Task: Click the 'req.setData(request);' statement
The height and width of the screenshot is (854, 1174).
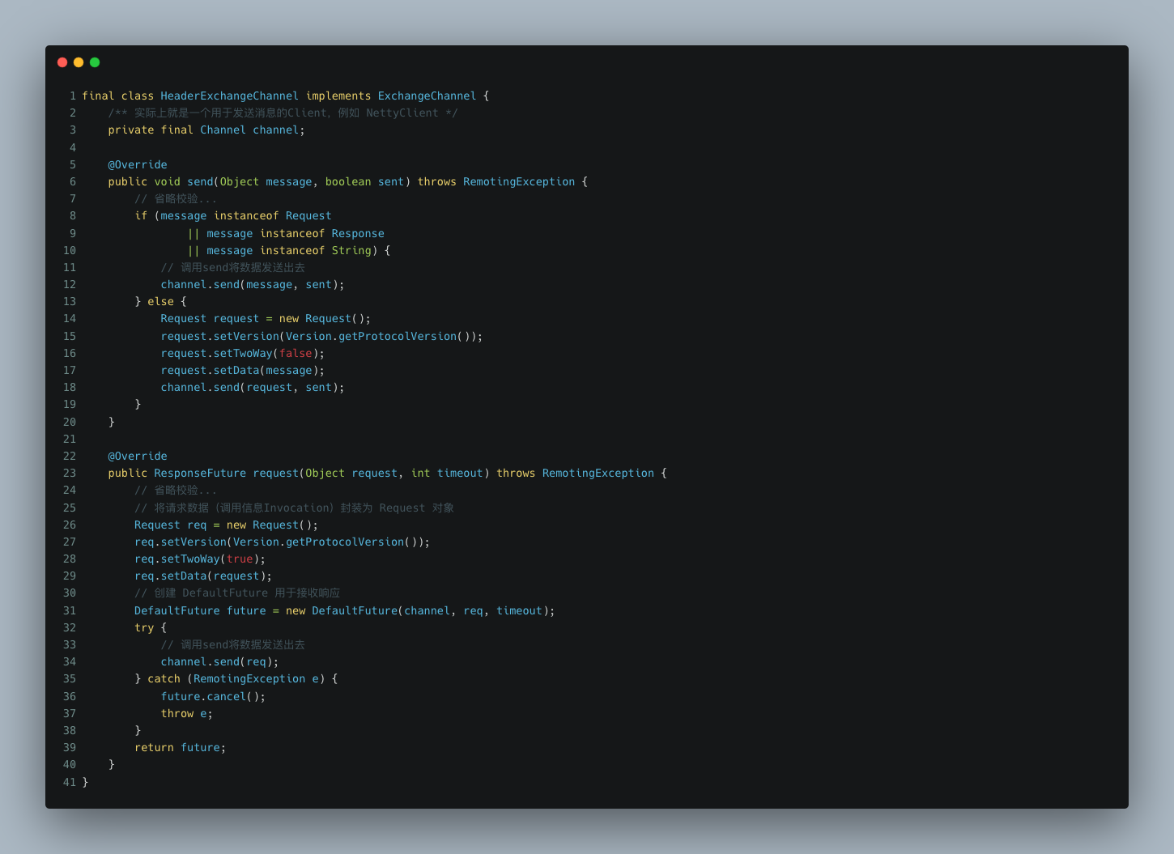Action: [x=203, y=576]
